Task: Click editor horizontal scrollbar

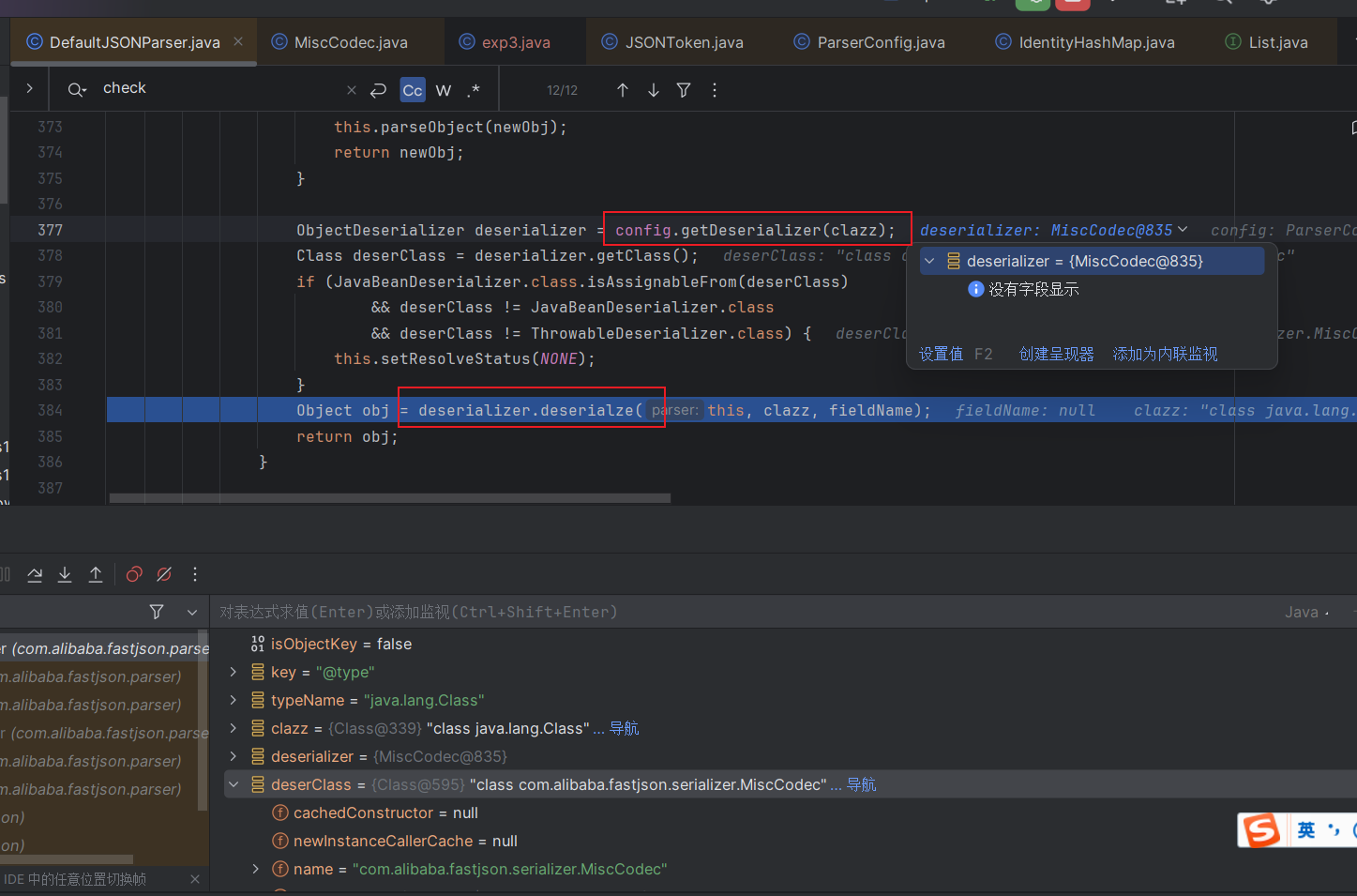Action: (x=390, y=498)
